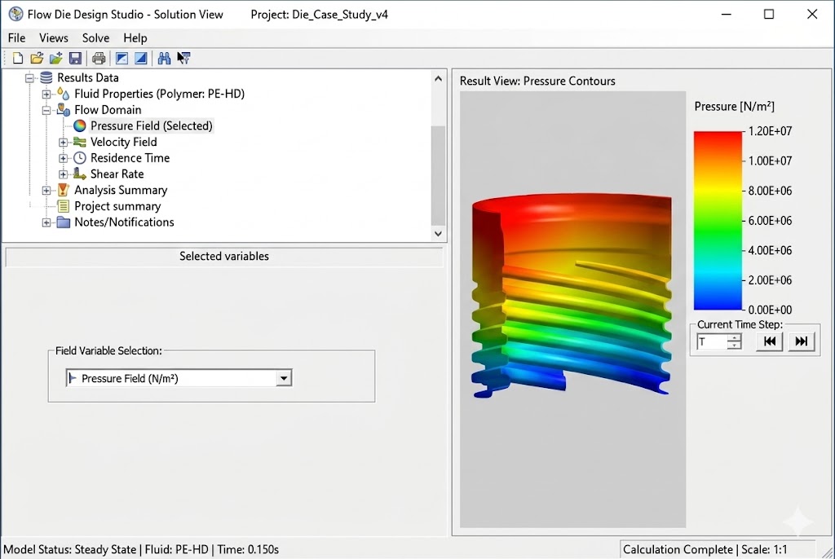The image size is (835, 559).
Task: Click the 0.00E+00 legend value
Action: (770, 310)
